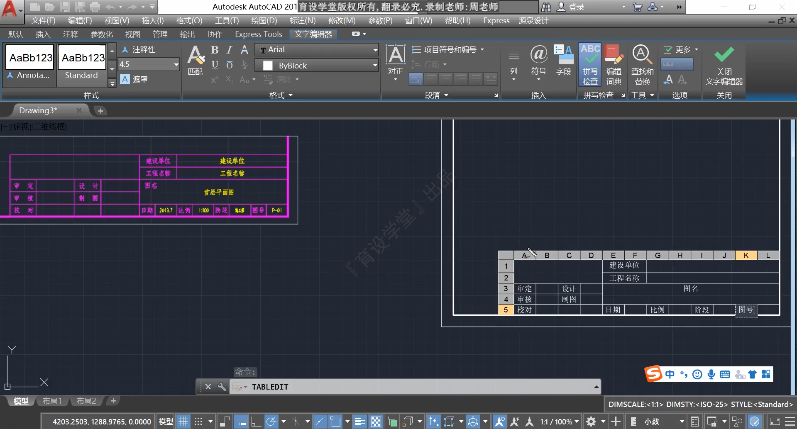Toggle 拼写检查 spell check
The image size is (797, 429).
tap(590, 65)
